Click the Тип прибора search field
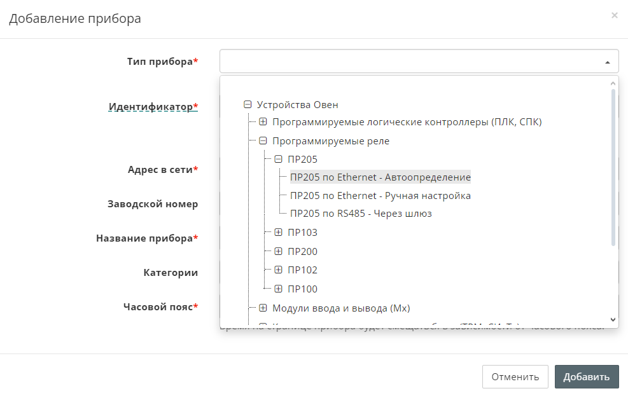Viewport: 628px width, 398px height. pos(407,62)
